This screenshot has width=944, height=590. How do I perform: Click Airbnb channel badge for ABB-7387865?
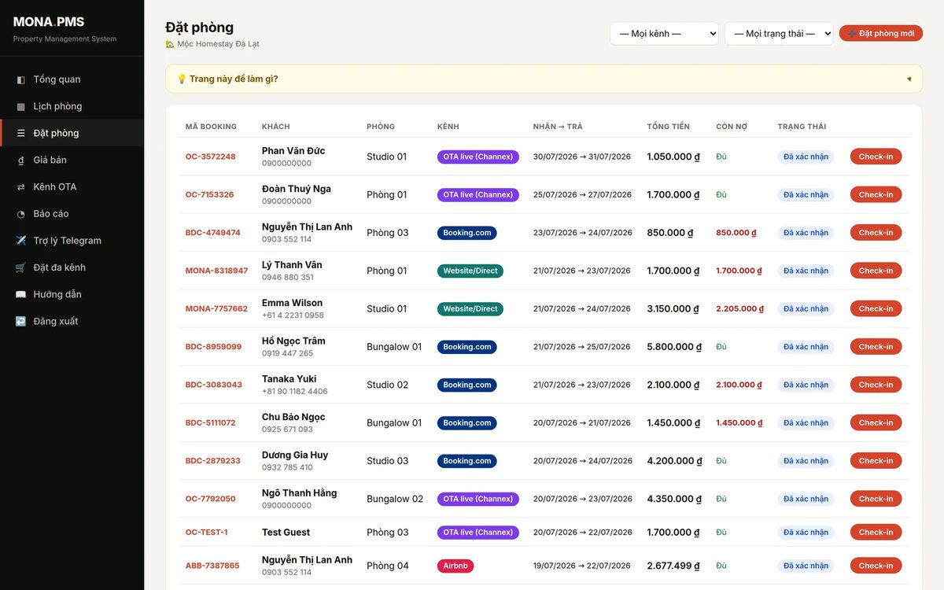455,566
